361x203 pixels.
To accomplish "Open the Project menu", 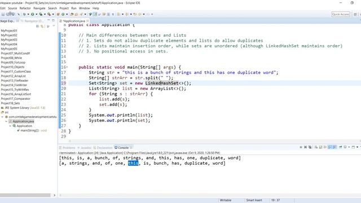I will 64,8.
